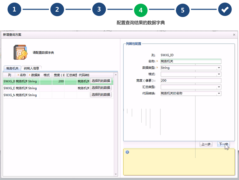Screen dimensions: 239x180
Task: Click the final checkmark step icon
Action: click(x=225, y=10)
